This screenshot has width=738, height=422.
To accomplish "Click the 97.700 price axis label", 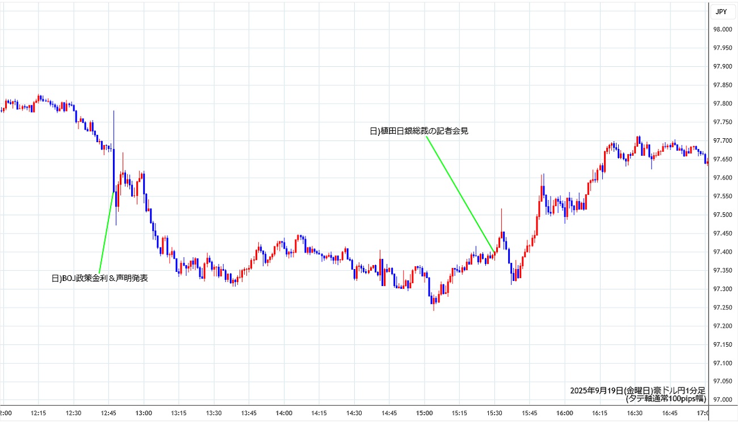I will coord(724,140).
